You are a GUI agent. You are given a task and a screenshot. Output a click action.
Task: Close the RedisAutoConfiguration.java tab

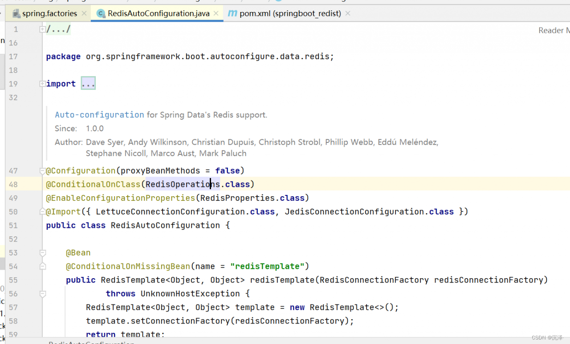tap(216, 13)
